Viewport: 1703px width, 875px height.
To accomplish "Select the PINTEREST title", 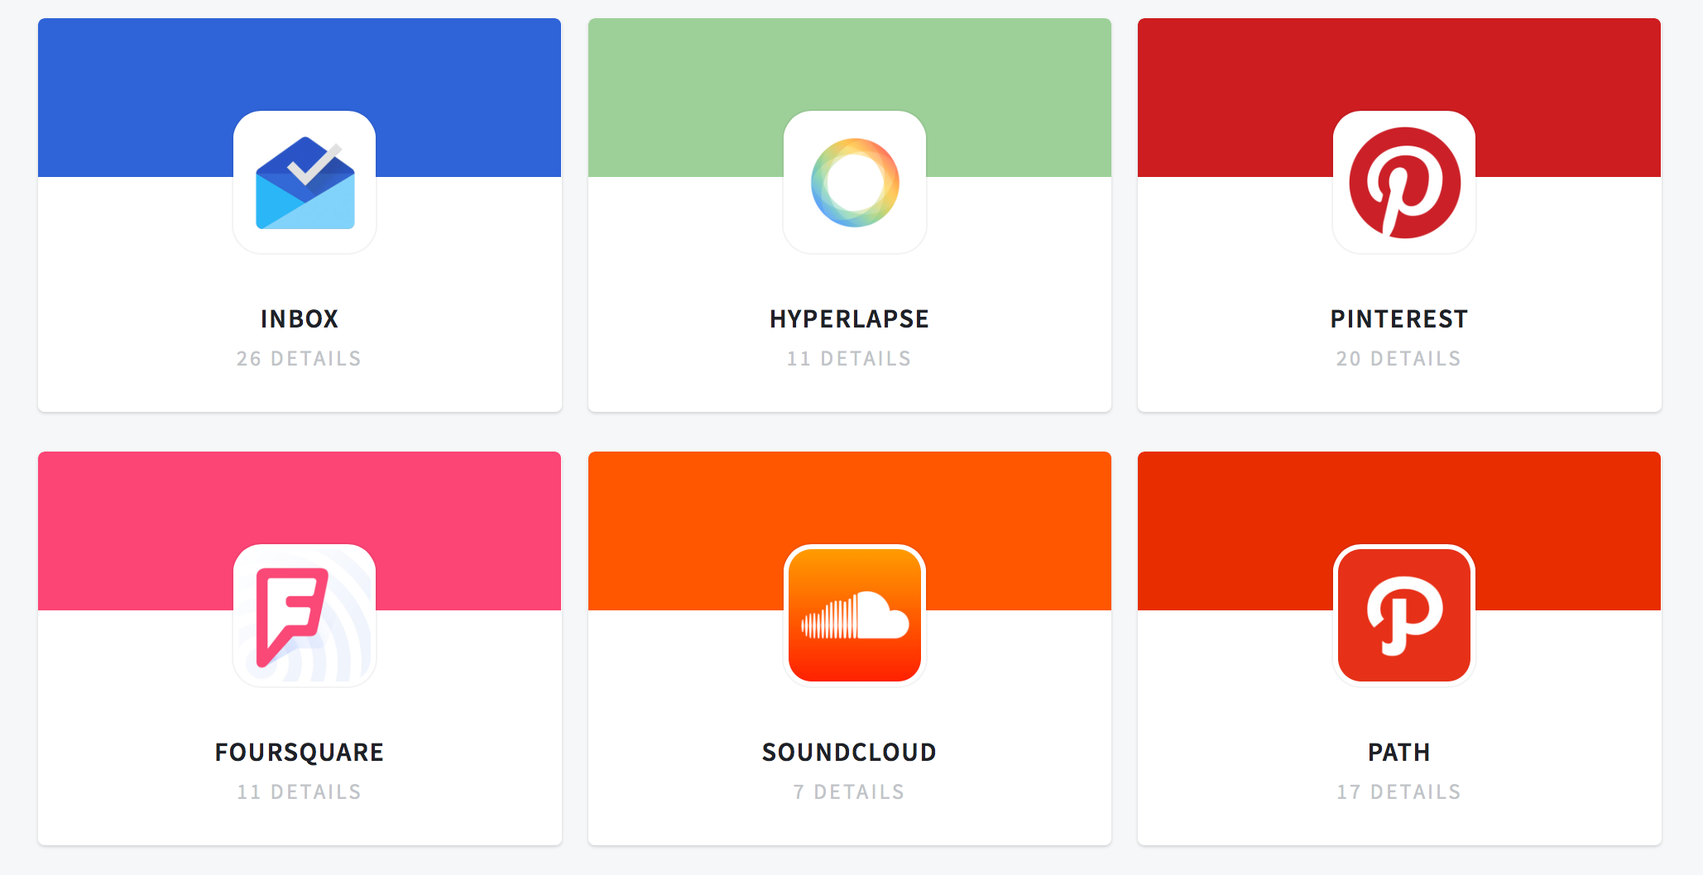I will [1399, 319].
